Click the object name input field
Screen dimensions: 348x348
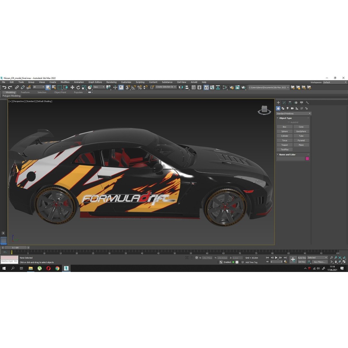pyautogui.click(x=291, y=159)
